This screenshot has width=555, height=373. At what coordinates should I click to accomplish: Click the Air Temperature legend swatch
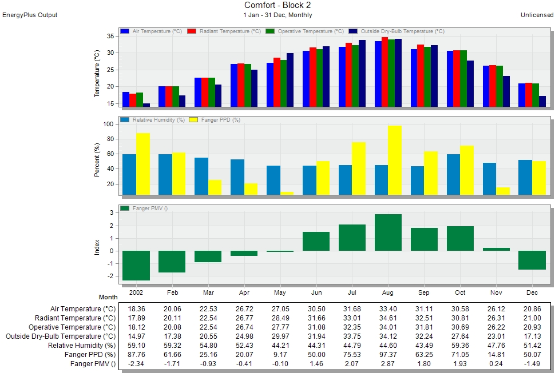125,31
